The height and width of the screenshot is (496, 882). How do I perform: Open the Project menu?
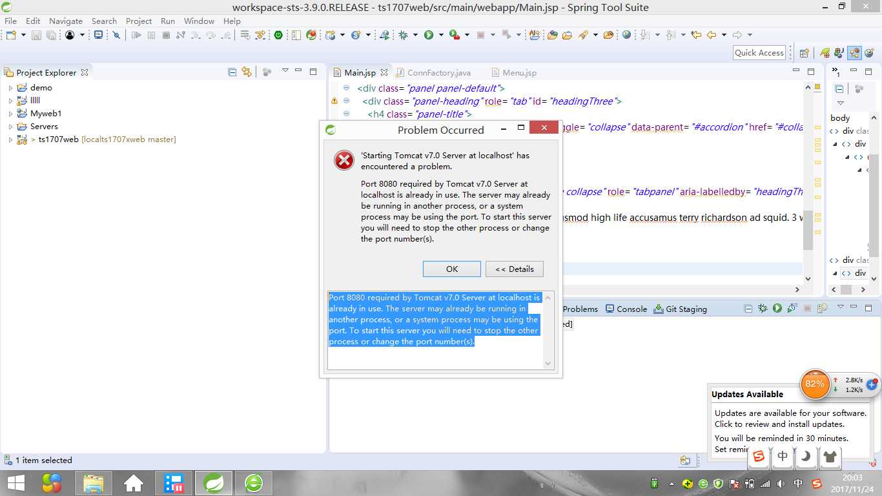coord(139,21)
